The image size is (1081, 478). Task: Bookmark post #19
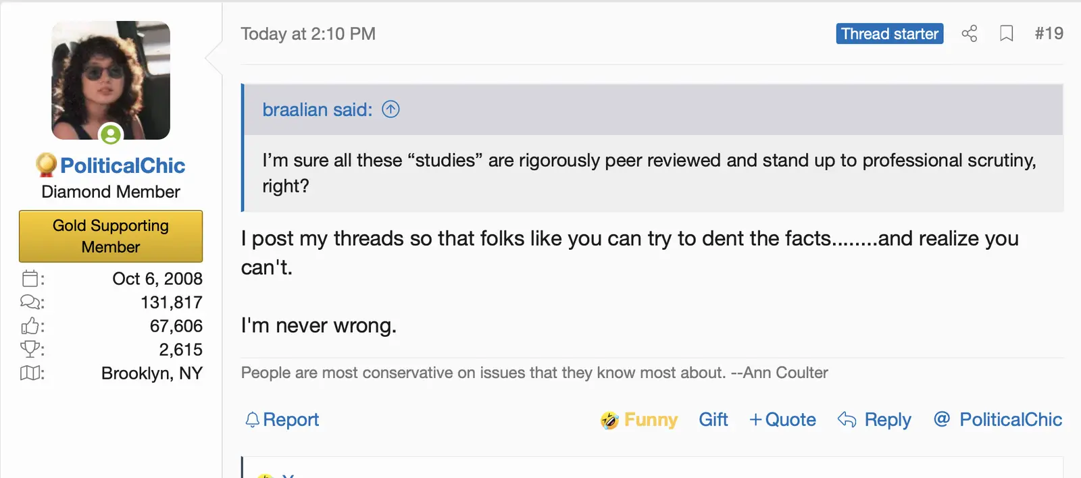pos(1006,33)
